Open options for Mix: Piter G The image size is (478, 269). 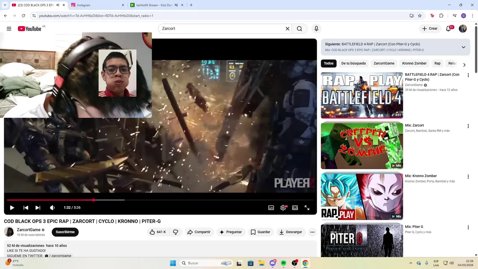(x=468, y=228)
